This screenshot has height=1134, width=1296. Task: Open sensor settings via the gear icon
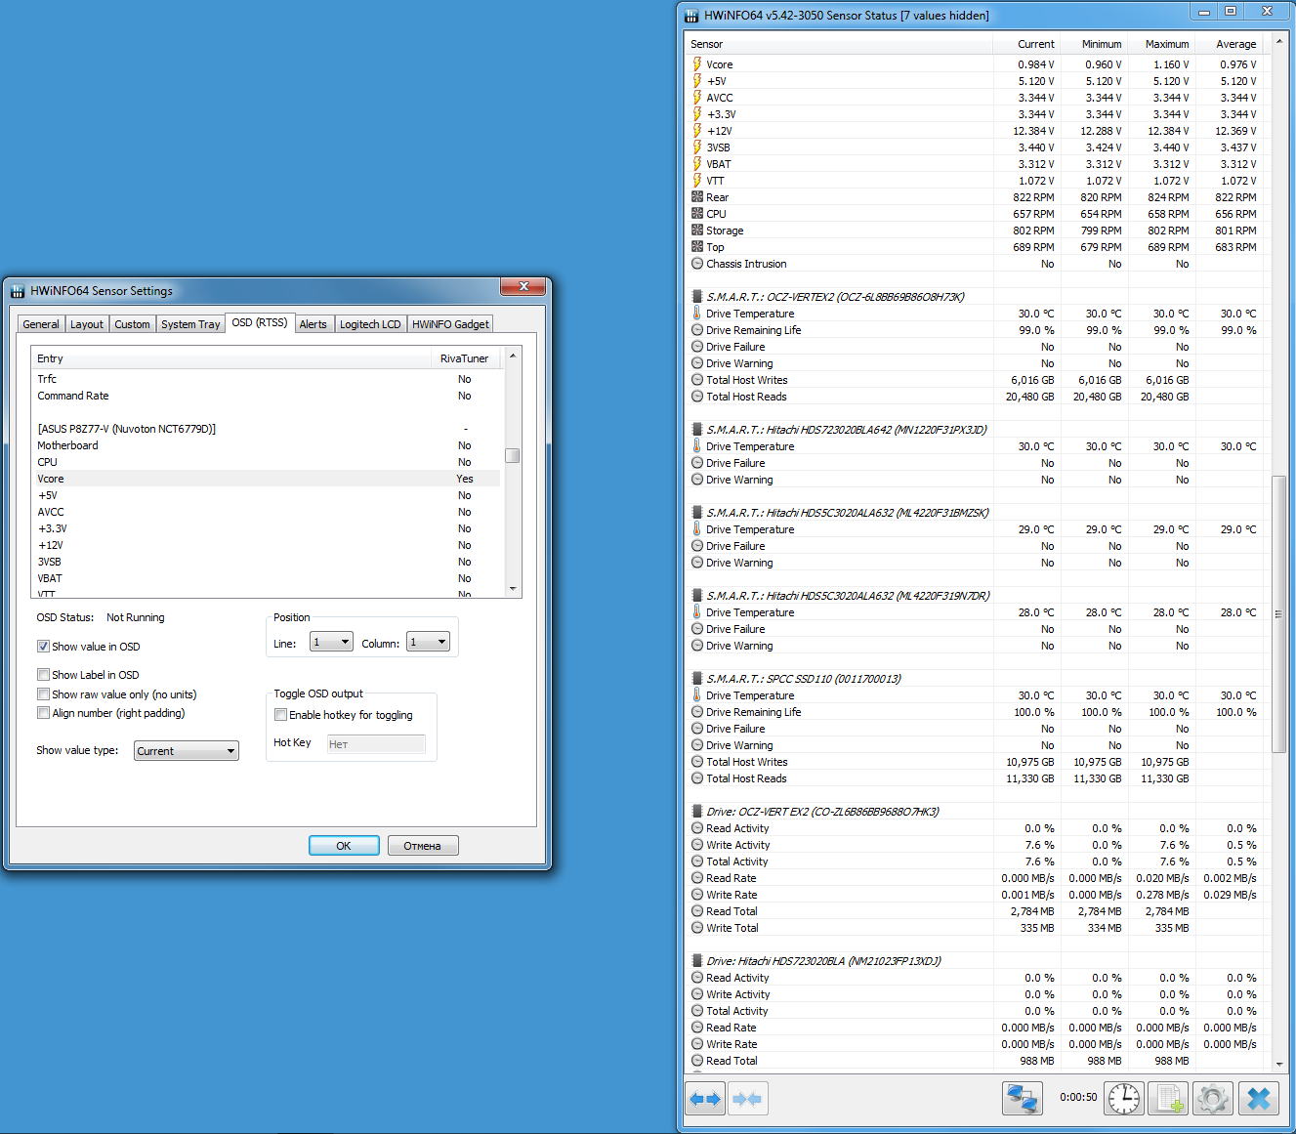[x=1213, y=1098]
